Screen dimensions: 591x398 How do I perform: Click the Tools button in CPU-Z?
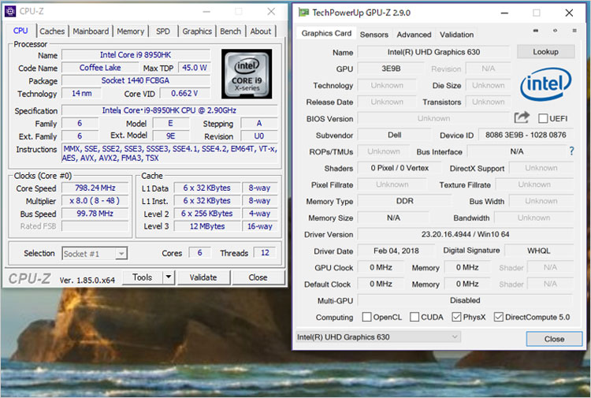coord(143,277)
